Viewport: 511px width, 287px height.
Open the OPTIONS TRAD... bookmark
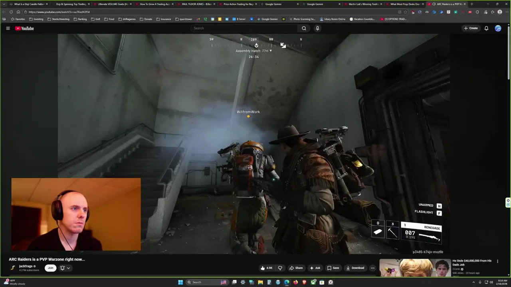393,19
